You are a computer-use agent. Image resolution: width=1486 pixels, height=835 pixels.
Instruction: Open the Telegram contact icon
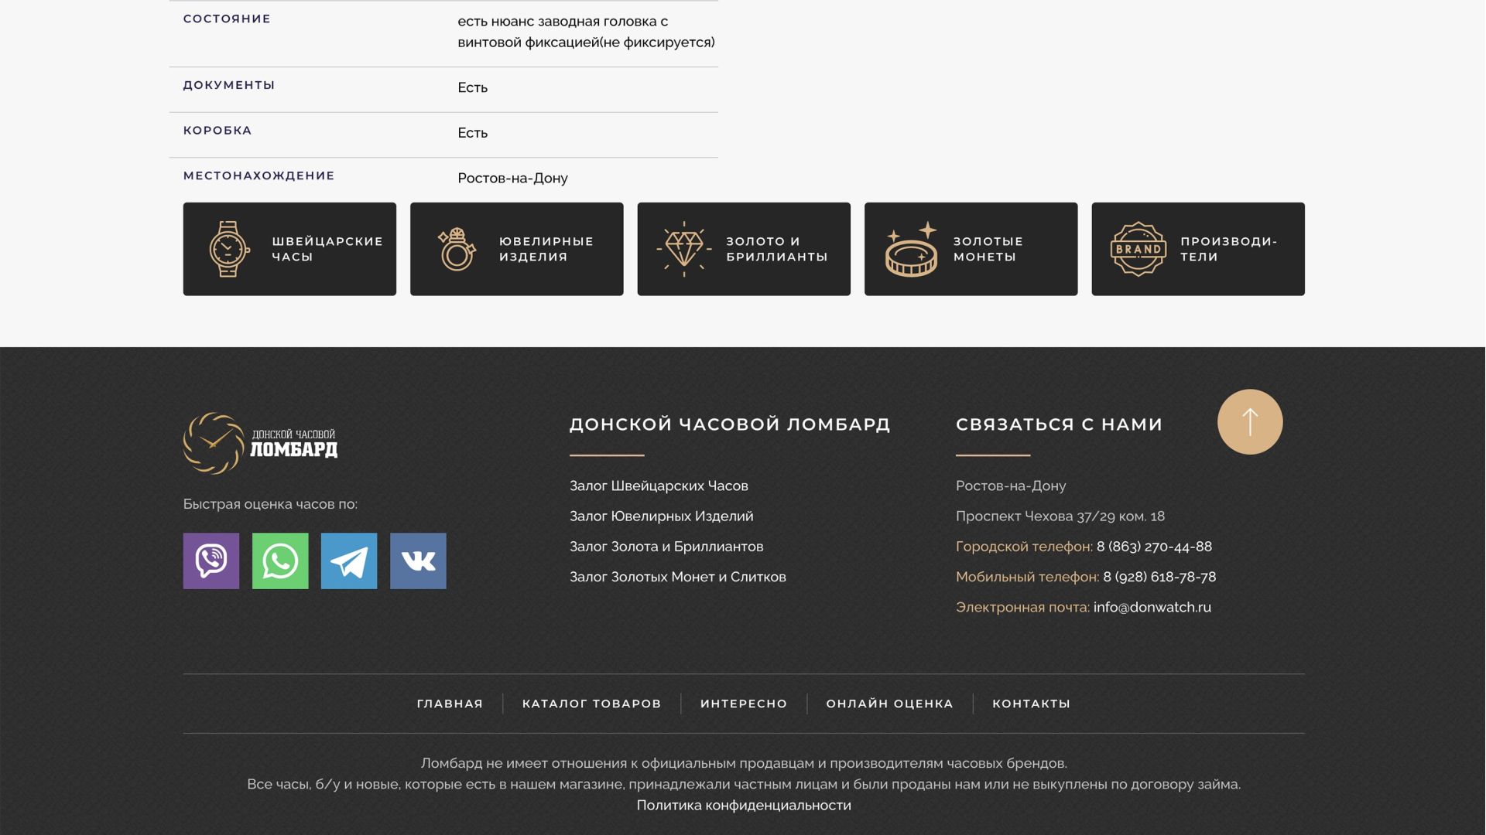(348, 561)
